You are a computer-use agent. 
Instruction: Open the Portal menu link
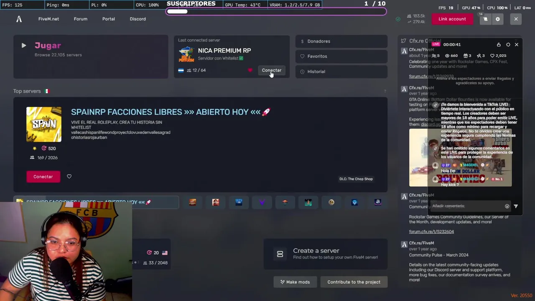click(109, 19)
